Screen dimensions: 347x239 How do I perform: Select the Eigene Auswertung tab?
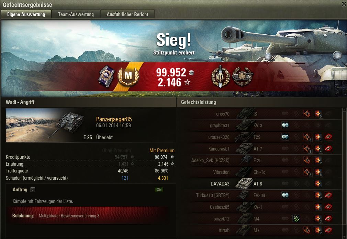coord(26,14)
